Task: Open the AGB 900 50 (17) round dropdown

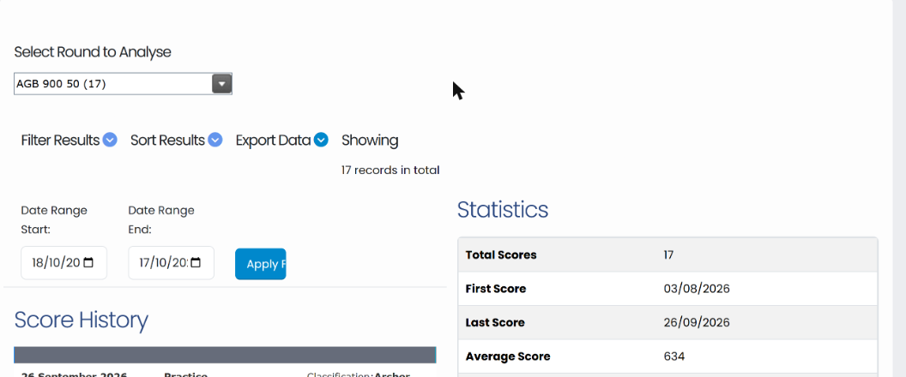Action: click(x=123, y=84)
